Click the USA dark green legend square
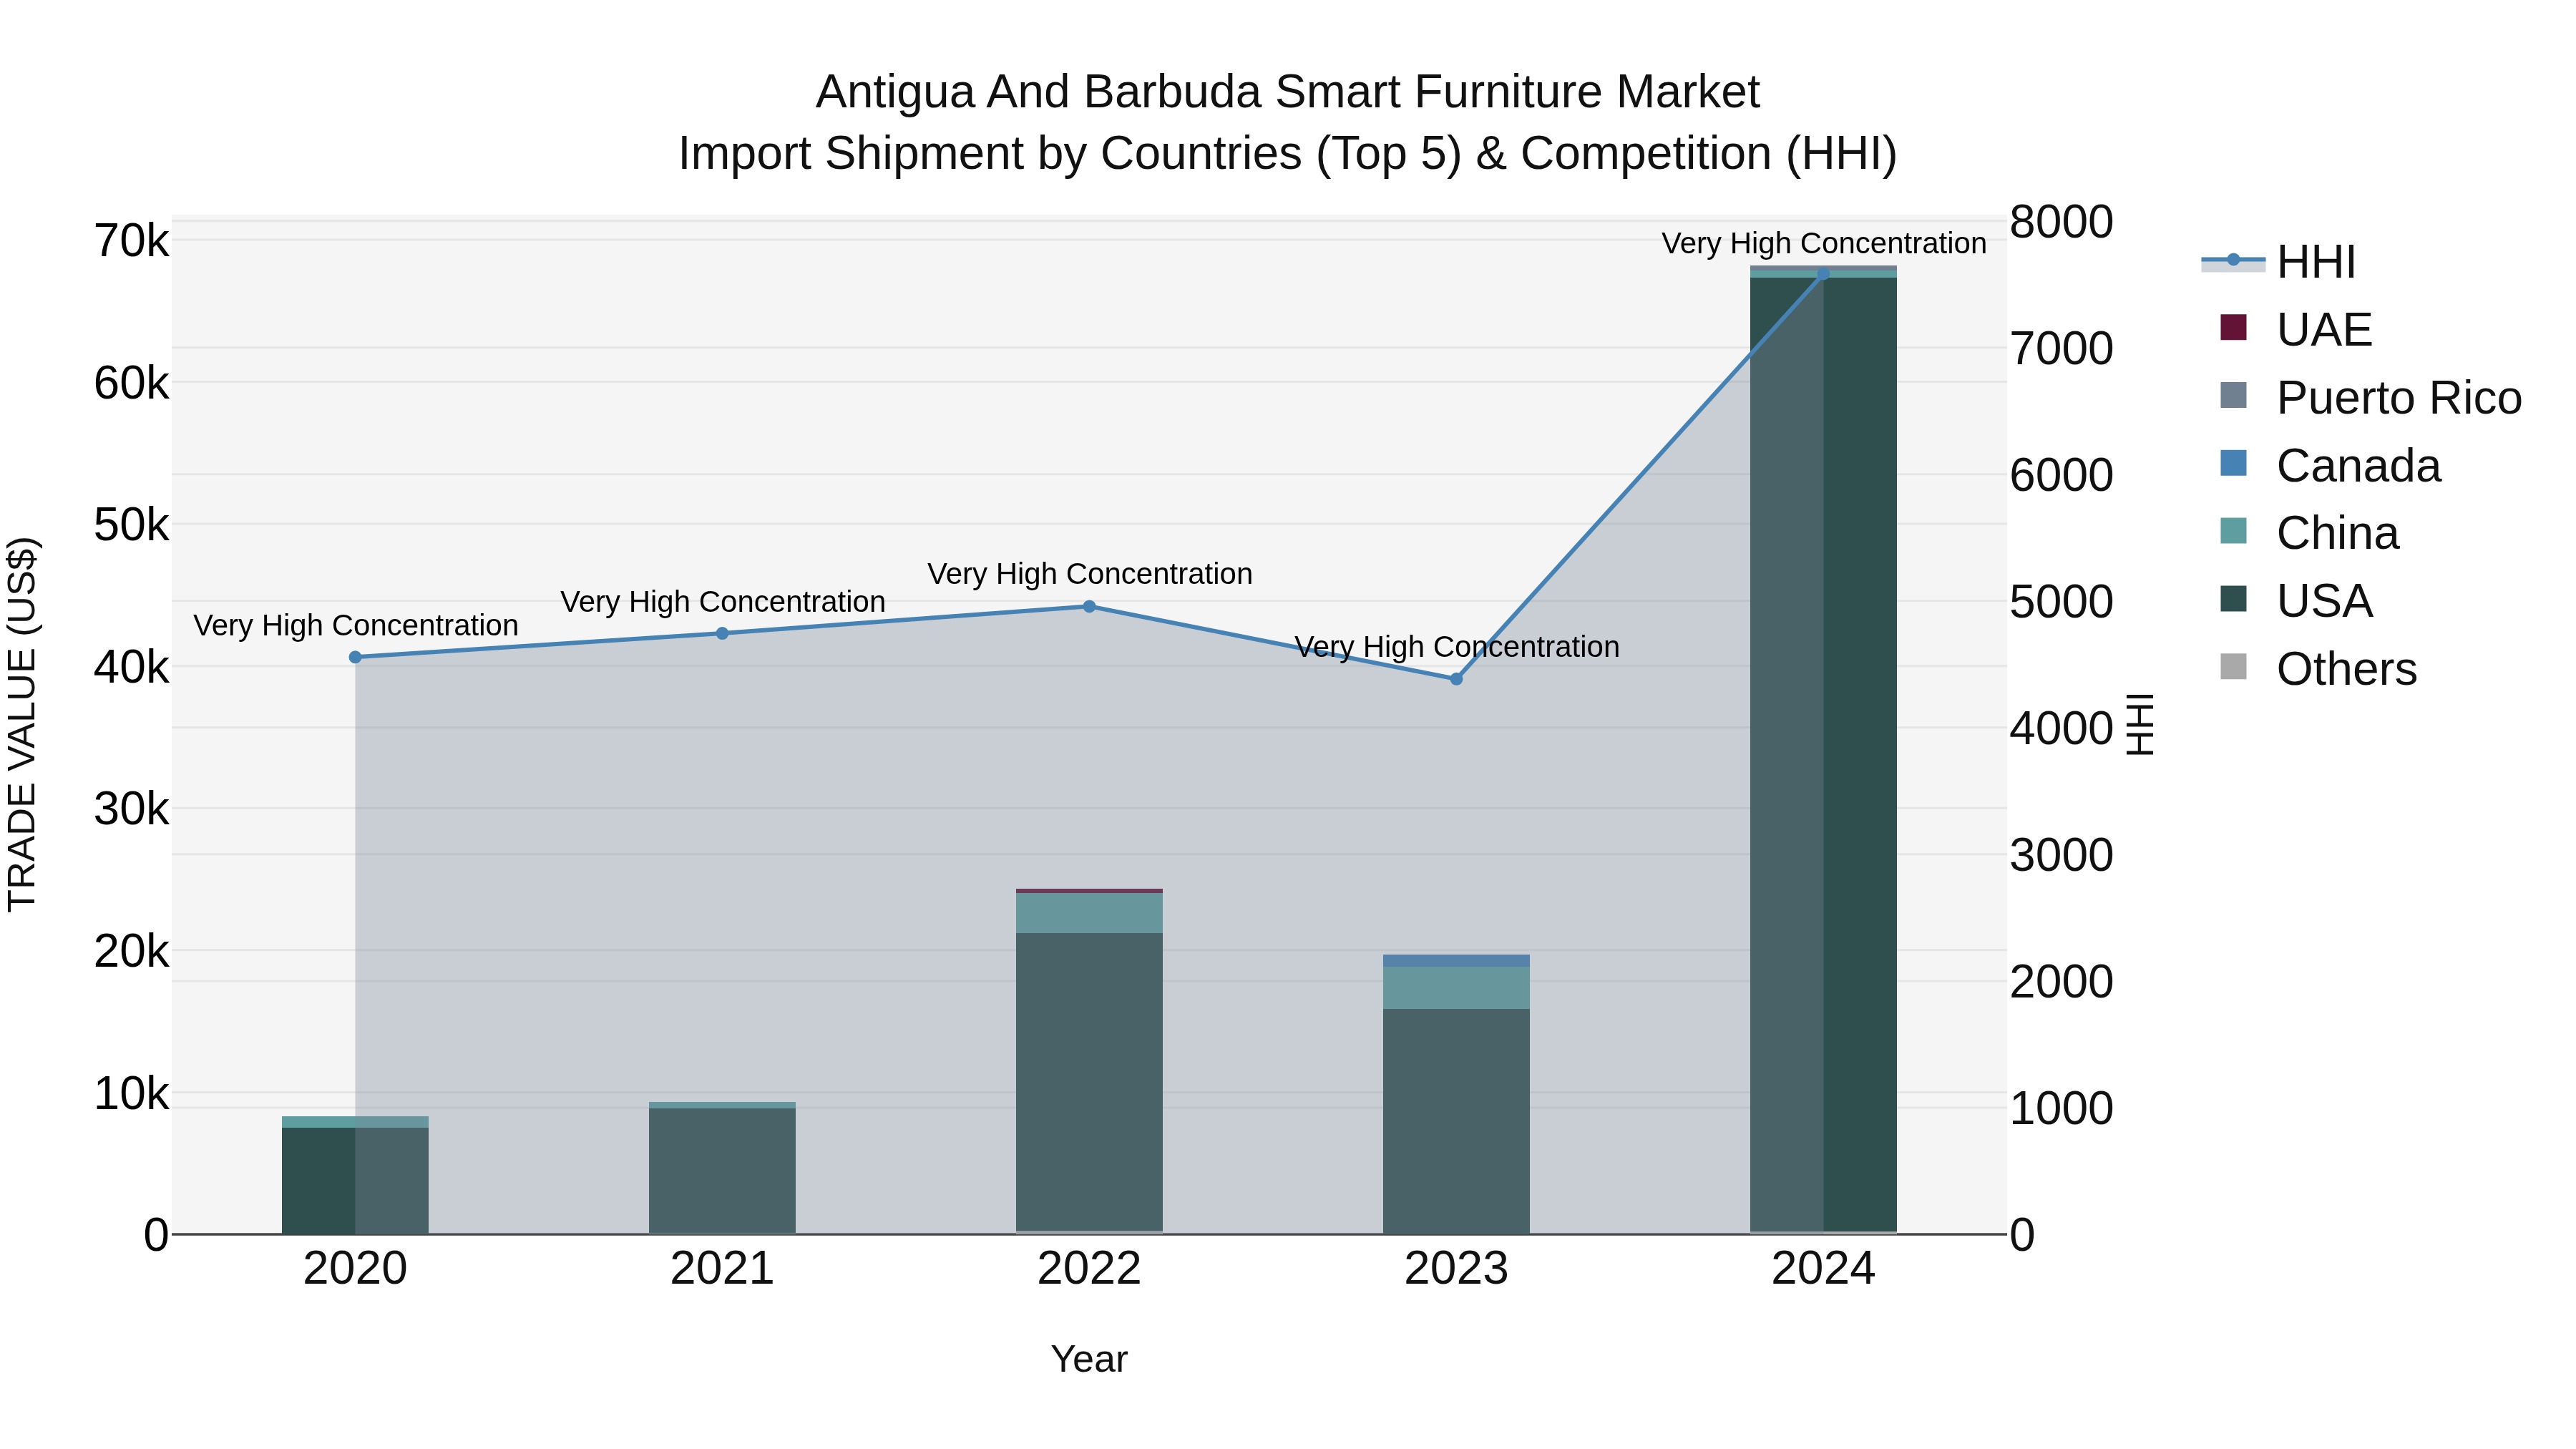This screenshot has width=2576, height=1449. coord(2233,599)
